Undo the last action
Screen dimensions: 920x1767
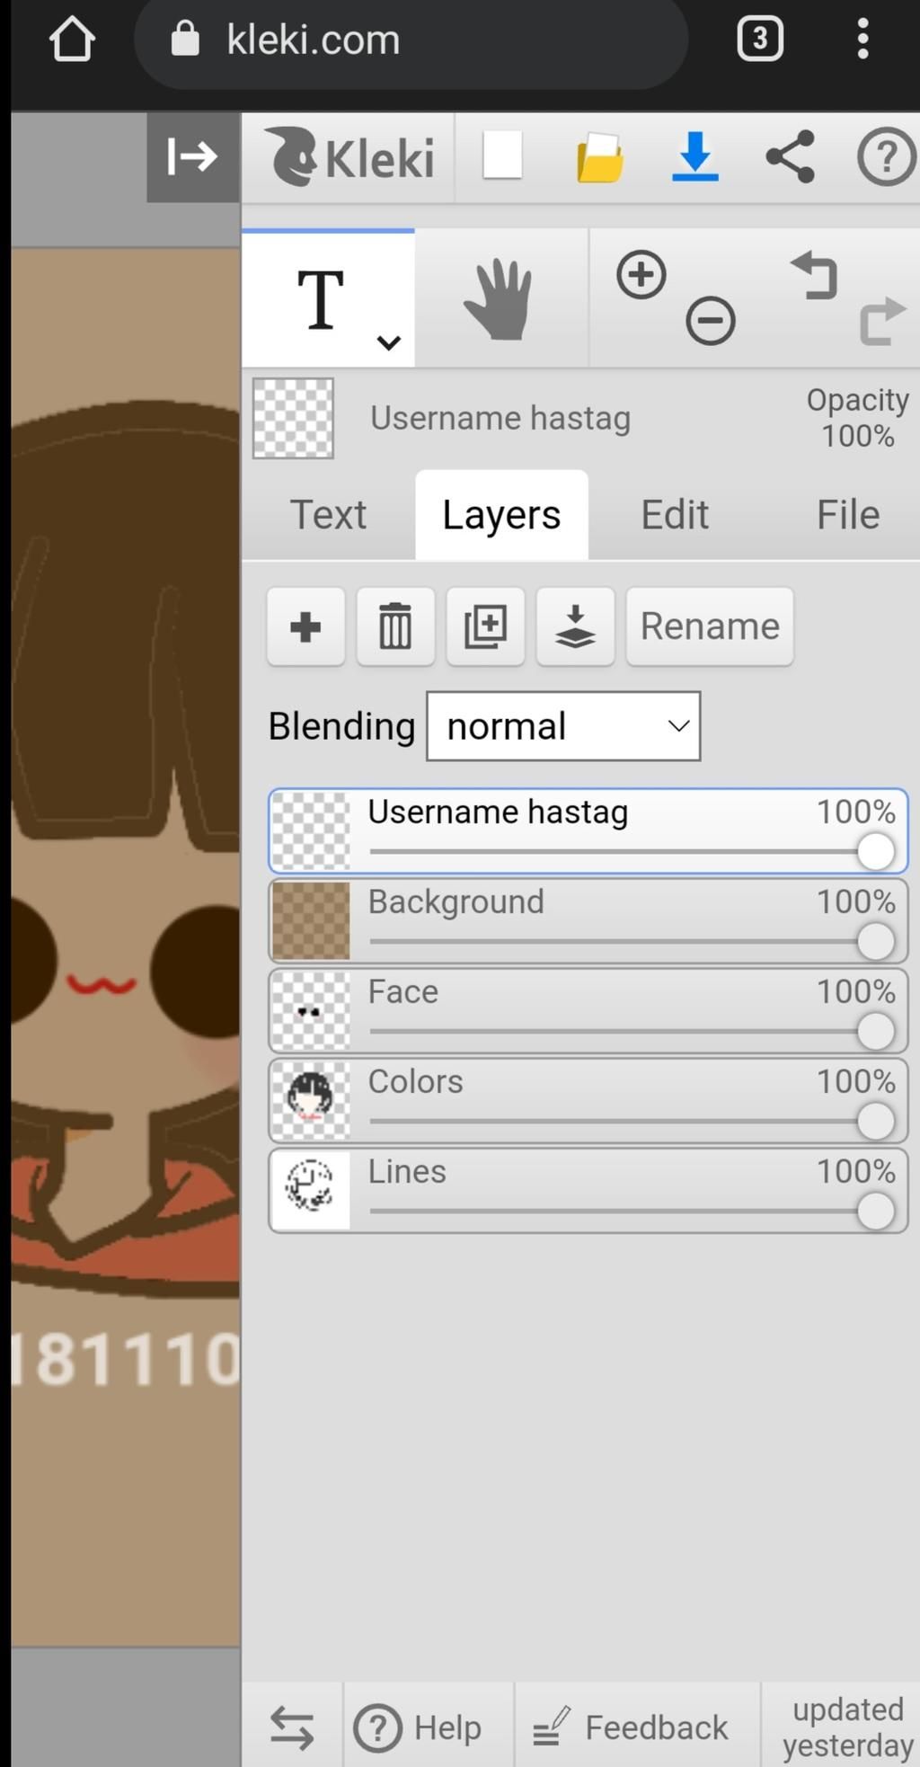pyautogui.click(x=814, y=276)
